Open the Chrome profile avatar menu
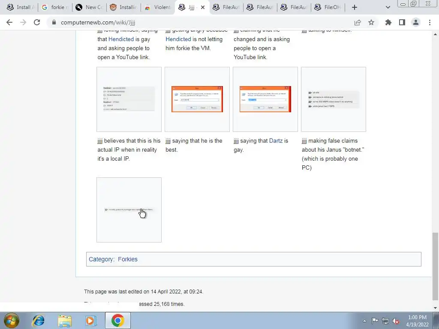The image size is (439, 329). point(416,22)
